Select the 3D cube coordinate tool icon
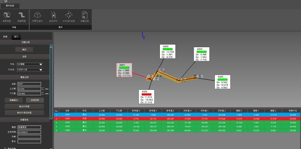301x149 pixels. pyautogui.click(x=37, y=15)
